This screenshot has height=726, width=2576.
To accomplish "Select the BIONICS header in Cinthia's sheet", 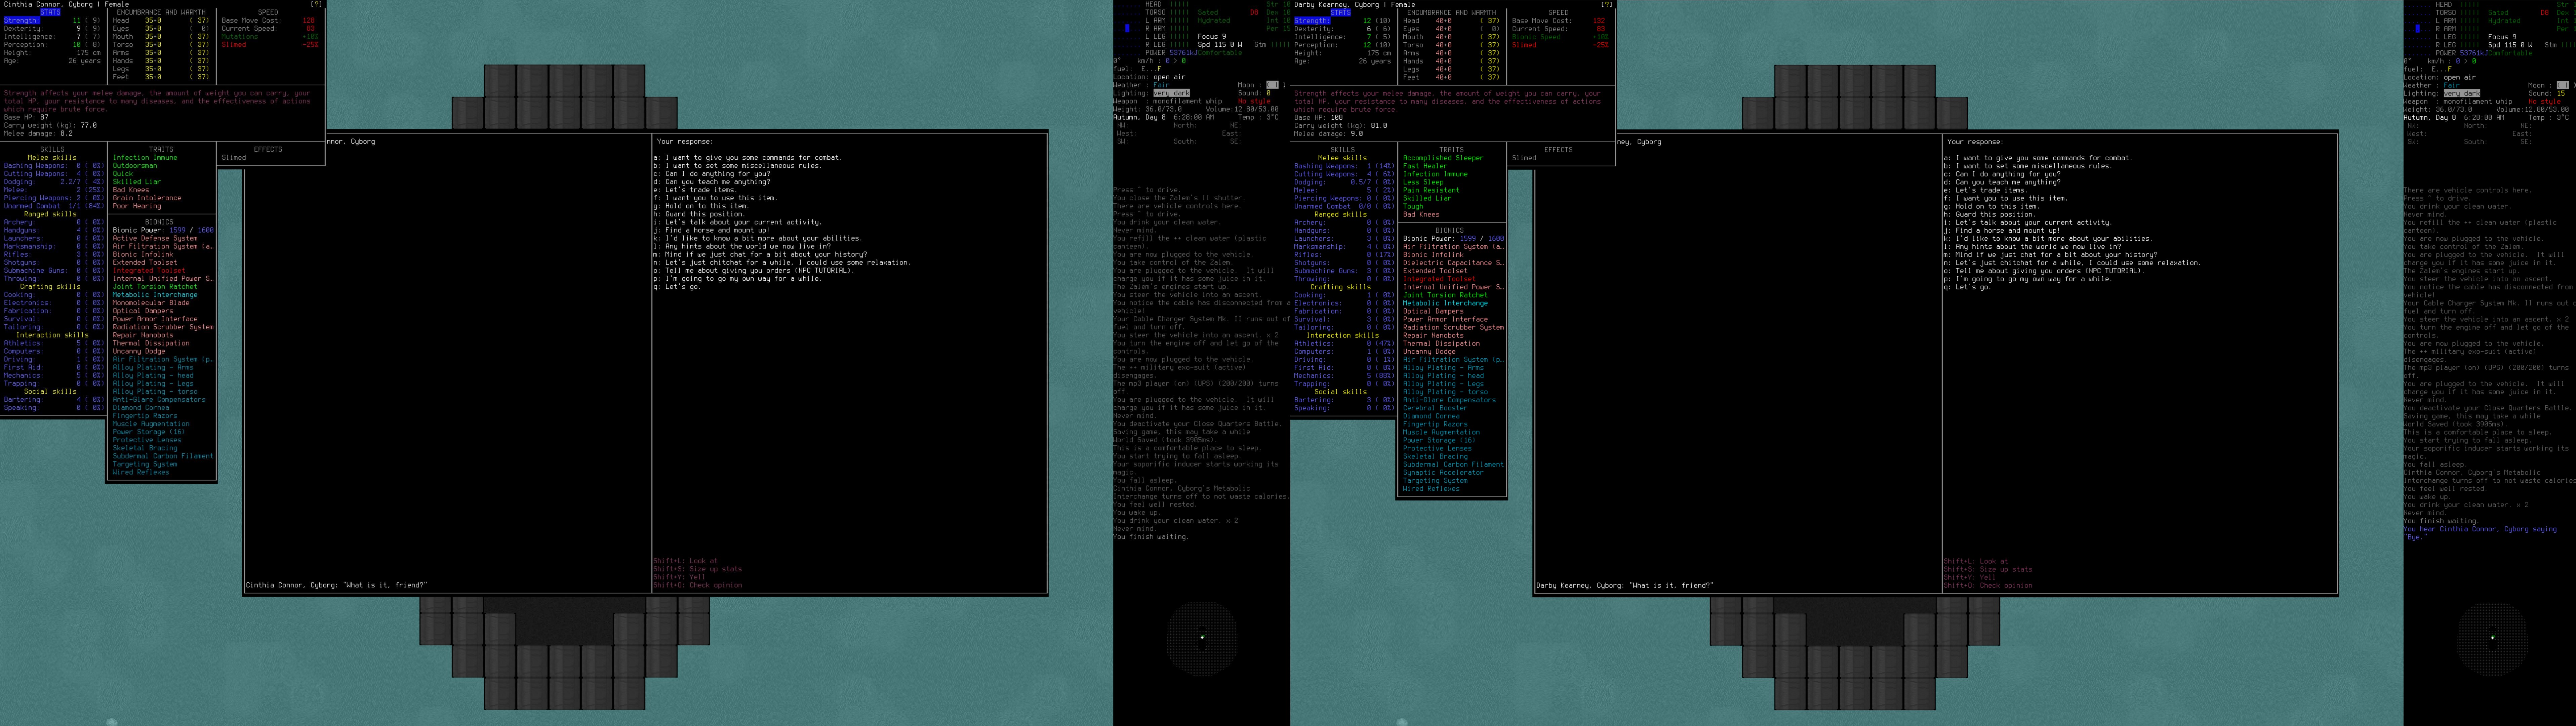I will [159, 222].
